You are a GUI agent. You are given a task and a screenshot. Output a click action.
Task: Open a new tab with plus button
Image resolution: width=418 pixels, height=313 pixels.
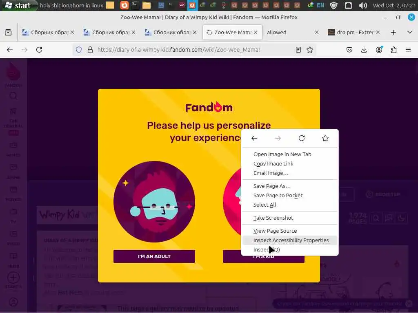click(x=393, y=33)
